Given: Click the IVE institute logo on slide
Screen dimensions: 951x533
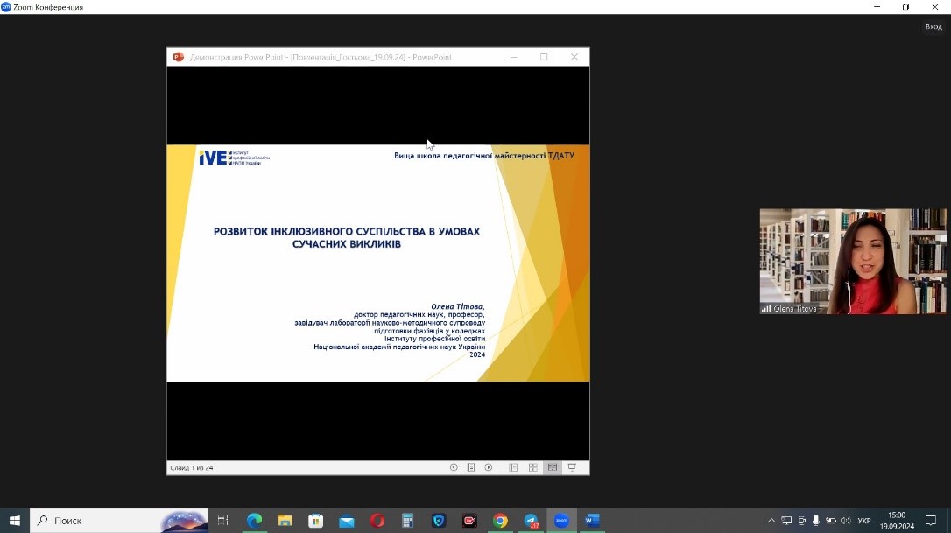Looking at the screenshot, I should click(234, 158).
